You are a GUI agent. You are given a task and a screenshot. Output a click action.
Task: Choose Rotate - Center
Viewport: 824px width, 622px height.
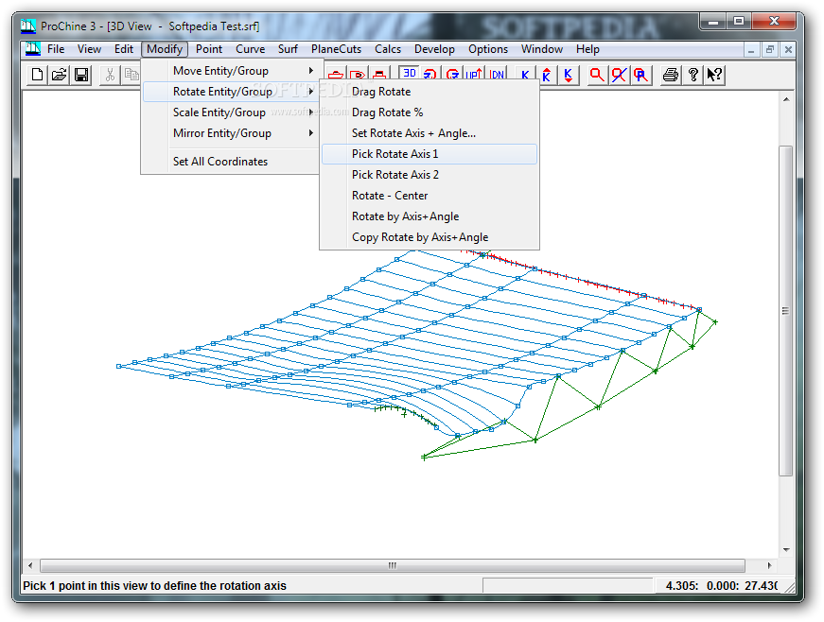coord(430,196)
